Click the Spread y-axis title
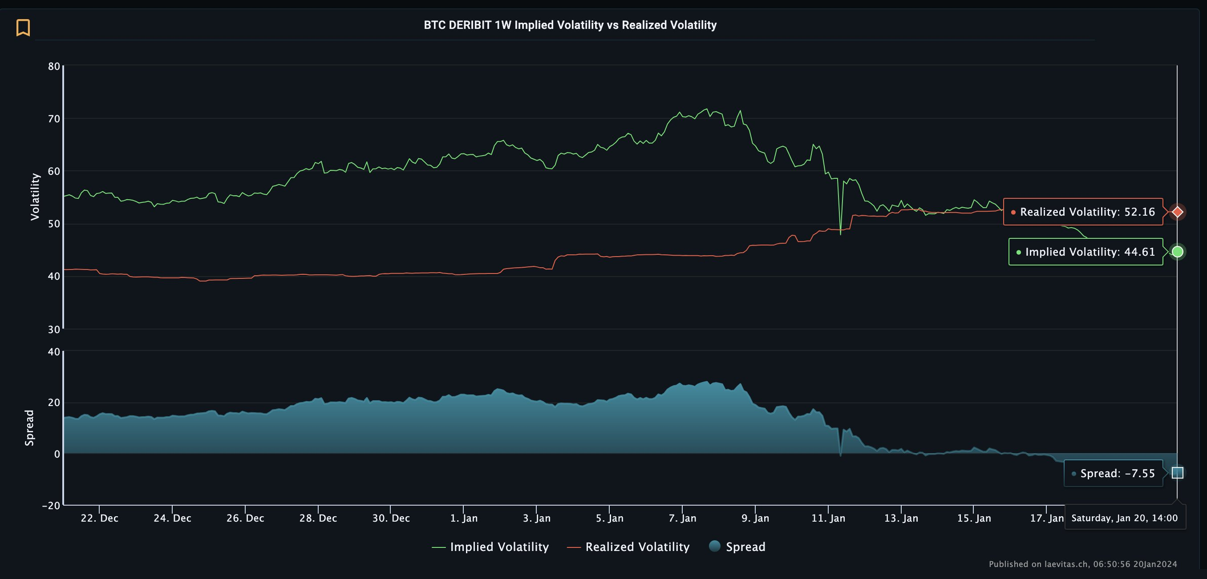1207x579 pixels. (29, 427)
